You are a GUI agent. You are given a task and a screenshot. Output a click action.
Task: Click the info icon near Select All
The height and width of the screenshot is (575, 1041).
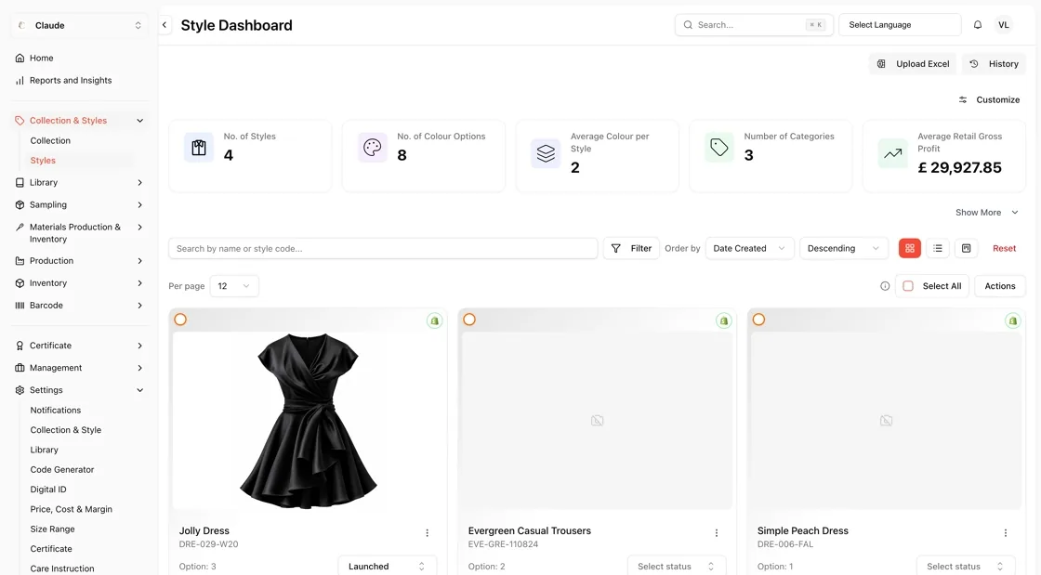pyautogui.click(x=884, y=286)
